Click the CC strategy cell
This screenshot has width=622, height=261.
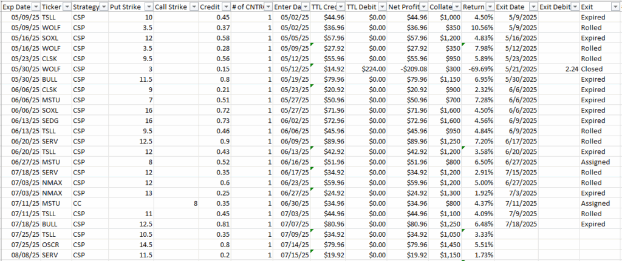(91, 203)
